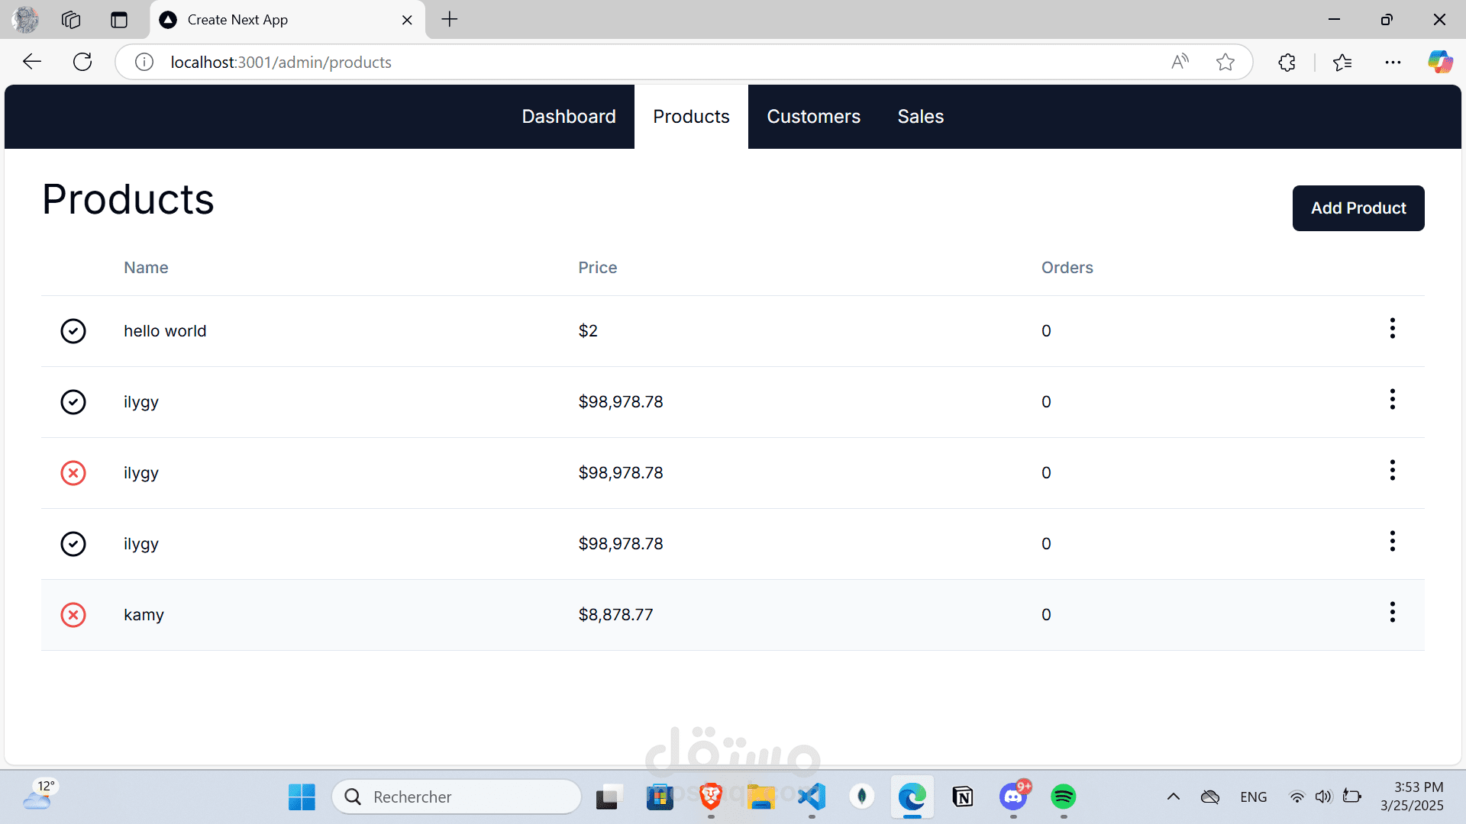Show hidden system tray icons chevron
The height and width of the screenshot is (824, 1466).
(1173, 797)
